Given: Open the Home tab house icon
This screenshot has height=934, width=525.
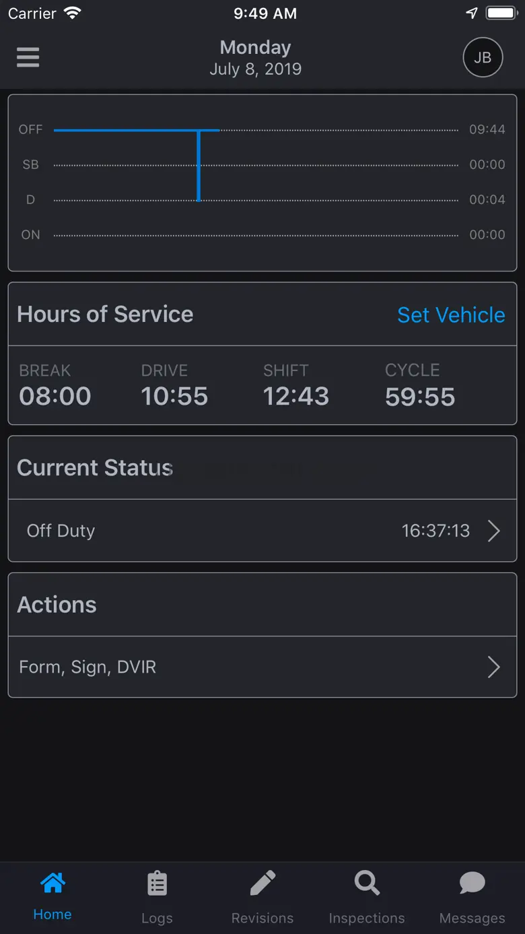Looking at the screenshot, I should click(x=53, y=883).
